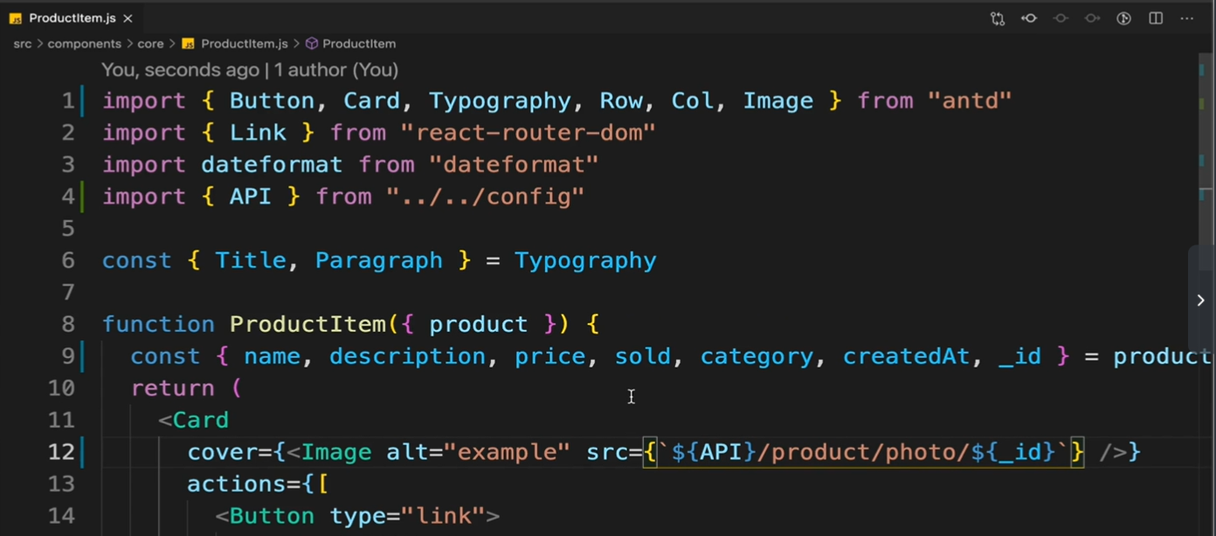Screen dimensions: 1216x536
Task: Expand the collapsed side panel chevron
Action: tap(1200, 300)
